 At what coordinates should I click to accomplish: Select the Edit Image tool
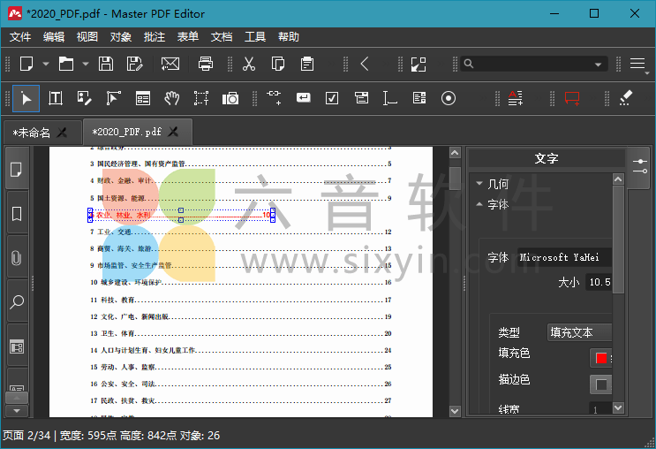tap(85, 98)
